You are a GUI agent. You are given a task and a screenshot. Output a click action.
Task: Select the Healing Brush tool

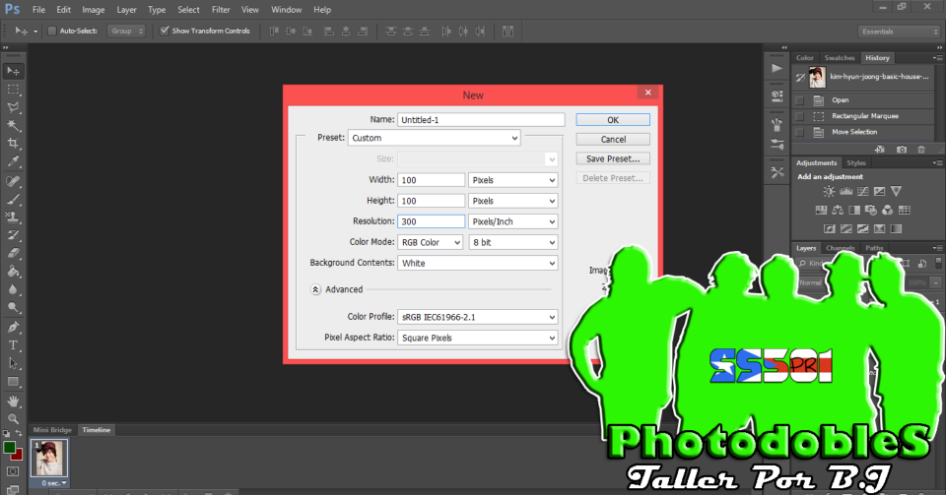13,181
